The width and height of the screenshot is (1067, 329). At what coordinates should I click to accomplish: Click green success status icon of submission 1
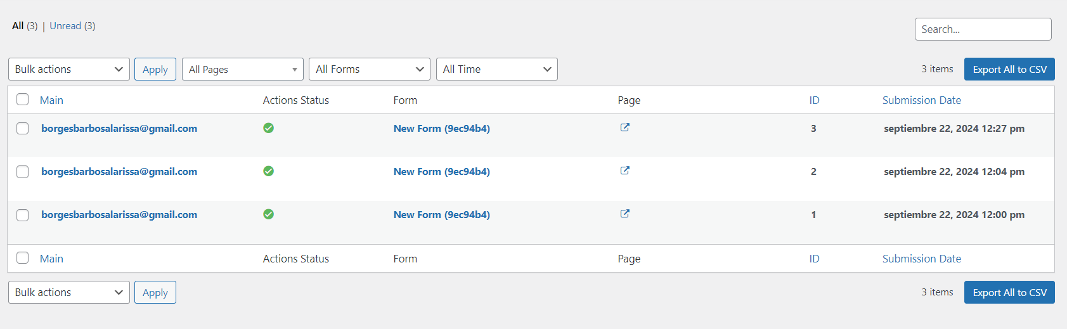pos(269,214)
